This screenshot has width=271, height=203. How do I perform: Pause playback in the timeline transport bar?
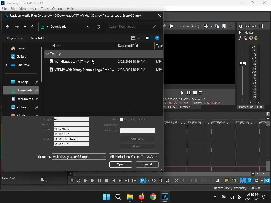pos(100,181)
